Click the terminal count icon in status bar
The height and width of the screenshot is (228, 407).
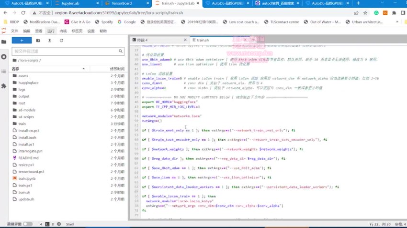47,224
